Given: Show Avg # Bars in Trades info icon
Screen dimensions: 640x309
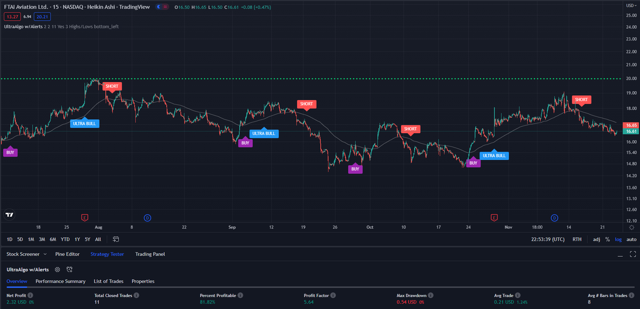Looking at the screenshot, I should point(633,295).
